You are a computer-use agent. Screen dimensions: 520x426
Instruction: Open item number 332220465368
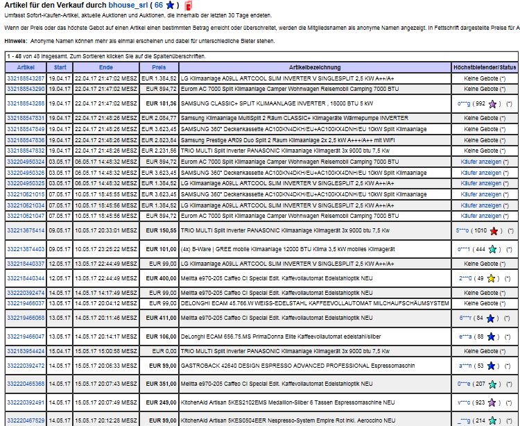click(x=26, y=384)
